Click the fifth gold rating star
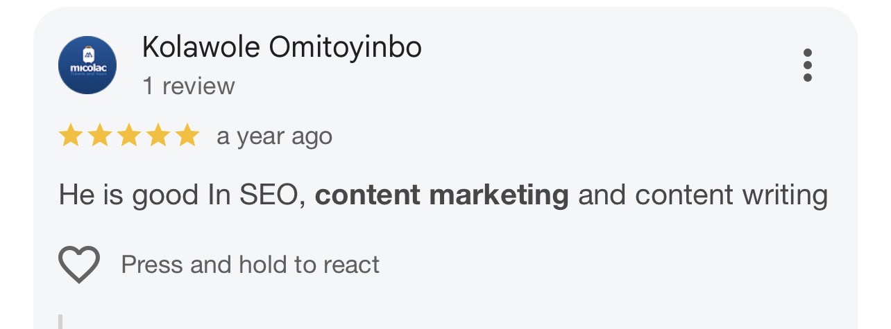 point(187,136)
